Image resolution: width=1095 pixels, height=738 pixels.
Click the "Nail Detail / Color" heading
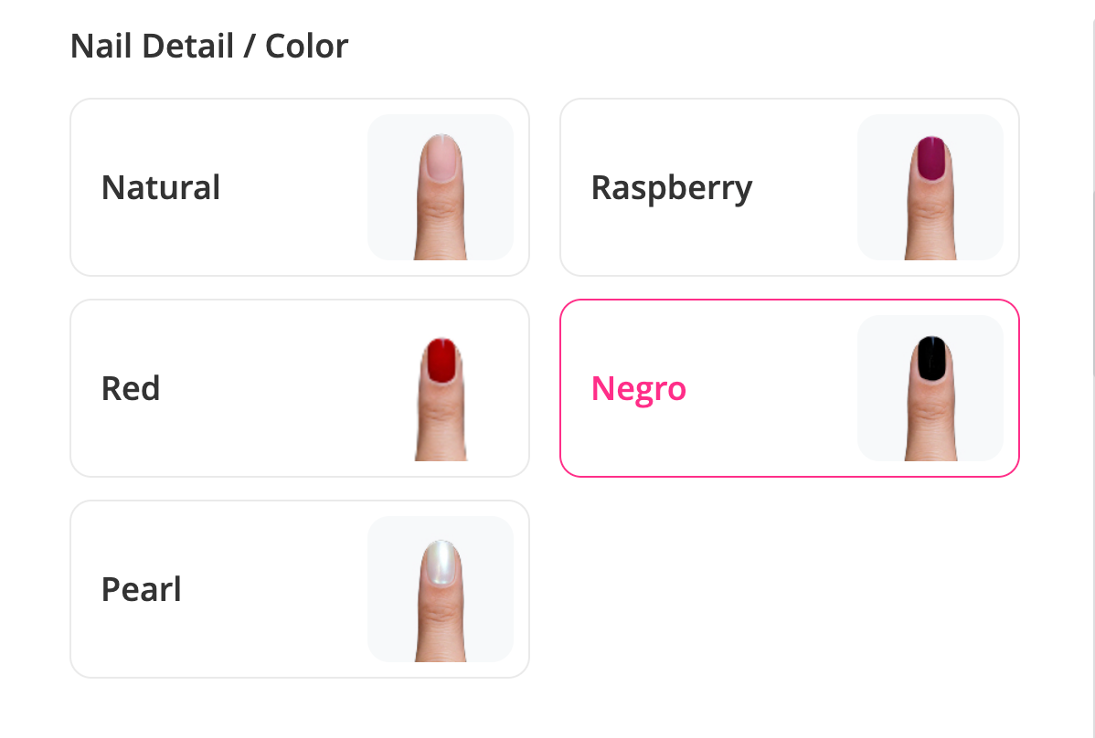[209, 46]
